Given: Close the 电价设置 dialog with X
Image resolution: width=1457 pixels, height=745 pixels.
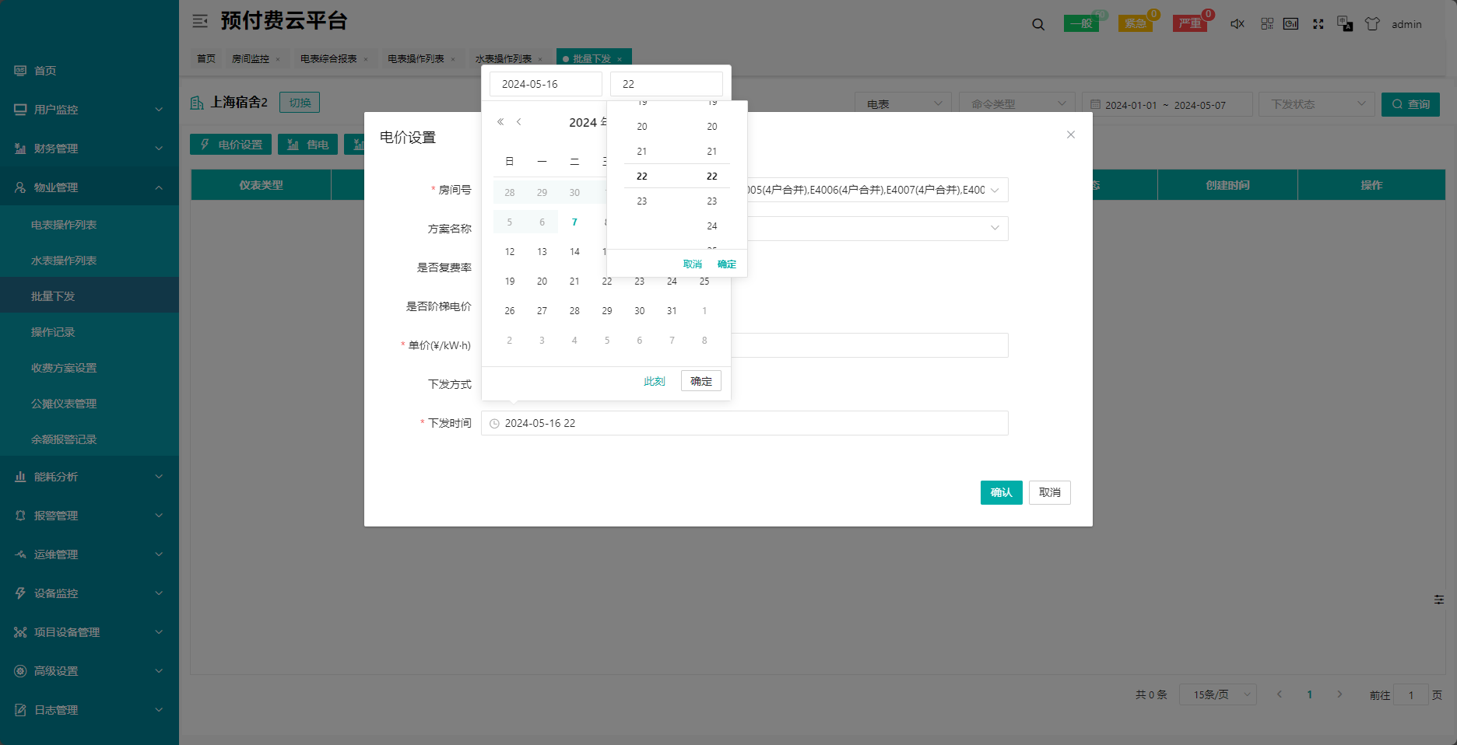Looking at the screenshot, I should [x=1071, y=135].
